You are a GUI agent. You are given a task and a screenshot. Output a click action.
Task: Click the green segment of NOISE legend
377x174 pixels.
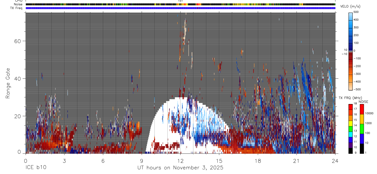(362, 129)
